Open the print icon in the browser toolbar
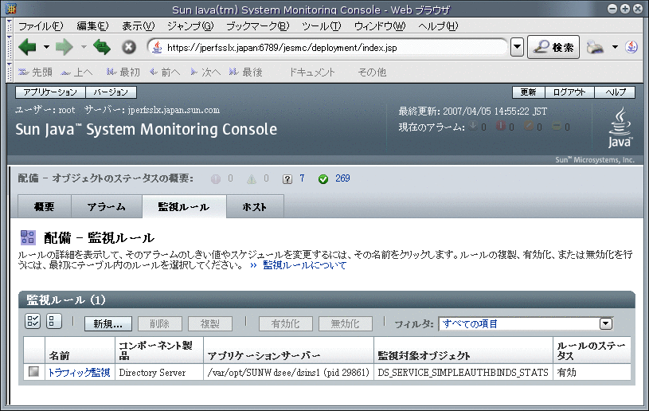Screen dimensions: 649x411 (x=595, y=47)
